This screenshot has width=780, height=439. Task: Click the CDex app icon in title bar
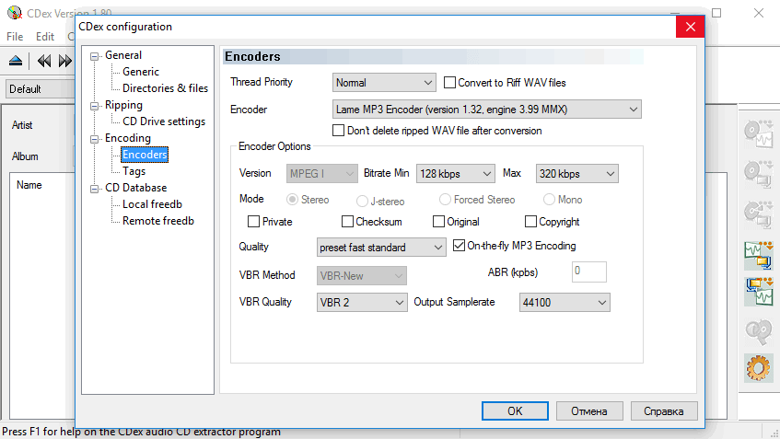15,13
